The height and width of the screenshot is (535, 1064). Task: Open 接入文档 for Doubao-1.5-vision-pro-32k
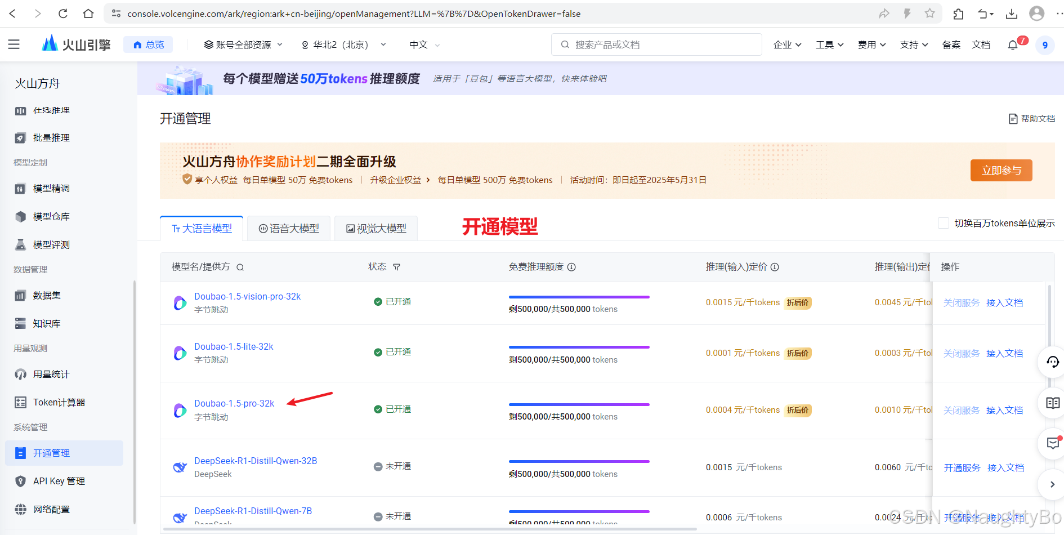click(x=1005, y=302)
